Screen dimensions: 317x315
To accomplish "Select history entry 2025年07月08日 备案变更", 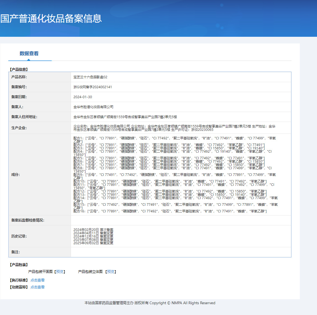I will [93, 239].
